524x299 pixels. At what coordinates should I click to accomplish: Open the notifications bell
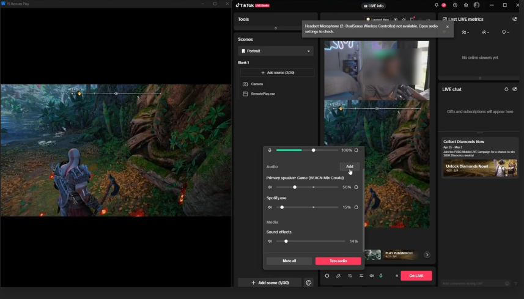coord(437,5)
